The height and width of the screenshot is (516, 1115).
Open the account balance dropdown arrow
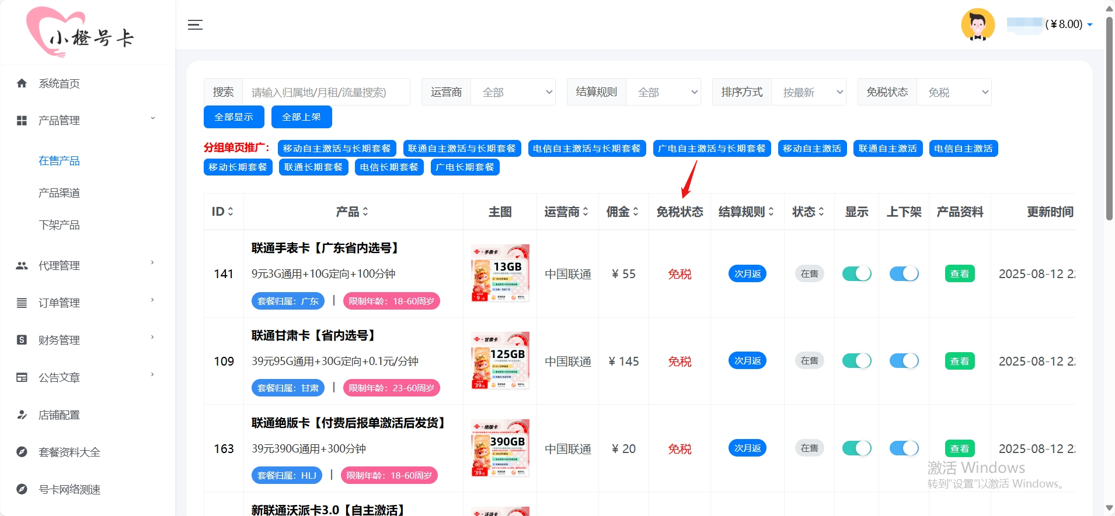(x=1089, y=24)
